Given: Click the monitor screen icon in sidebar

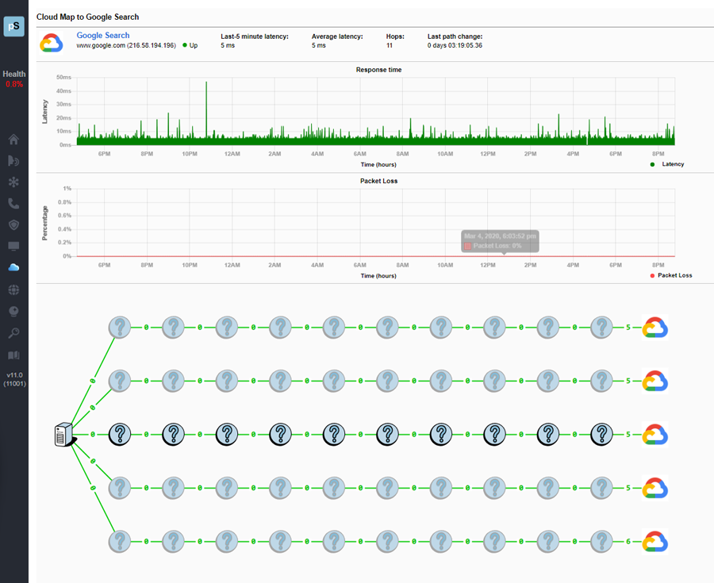Looking at the screenshot, I should (x=13, y=247).
